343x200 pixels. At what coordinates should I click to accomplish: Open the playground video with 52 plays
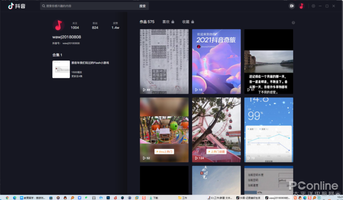pos(164,130)
